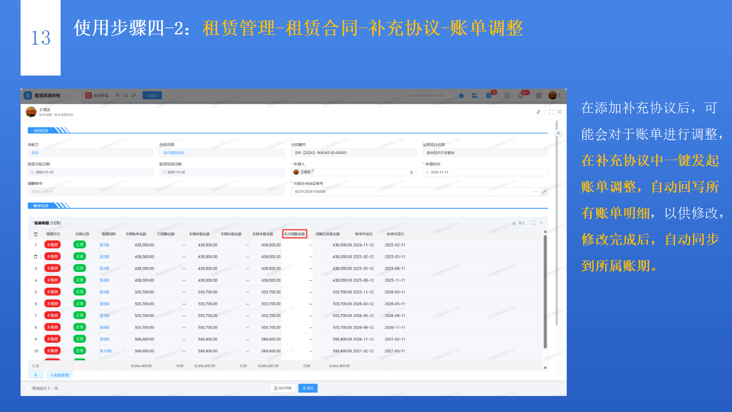Delete row 2 using its trash icon
This screenshot has width=732, height=412.
[35, 256]
